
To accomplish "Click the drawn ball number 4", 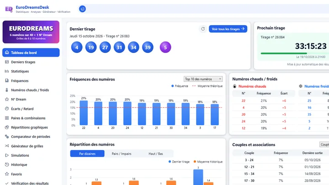I will coord(77,48).
